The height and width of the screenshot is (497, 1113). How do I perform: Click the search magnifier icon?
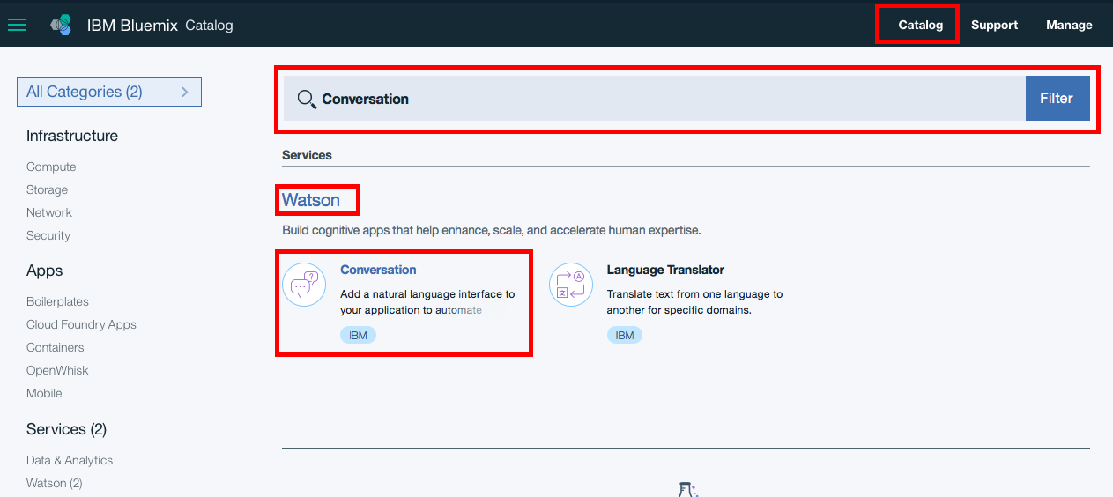coord(307,99)
